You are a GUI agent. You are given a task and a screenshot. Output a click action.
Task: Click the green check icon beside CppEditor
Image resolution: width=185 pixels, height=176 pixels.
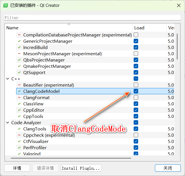[19, 110]
